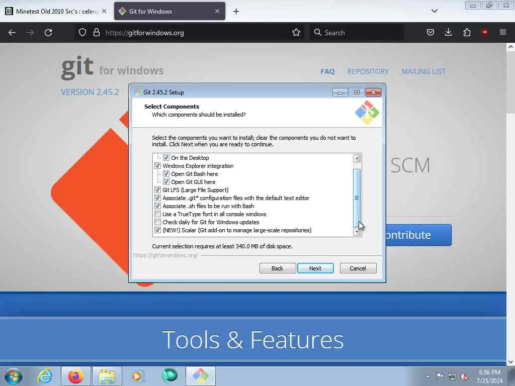Uncheck Open Git GUI here option

(166, 182)
